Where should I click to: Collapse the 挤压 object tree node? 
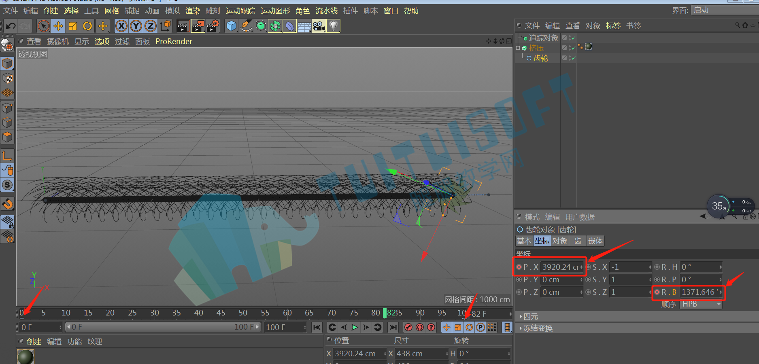(x=518, y=48)
